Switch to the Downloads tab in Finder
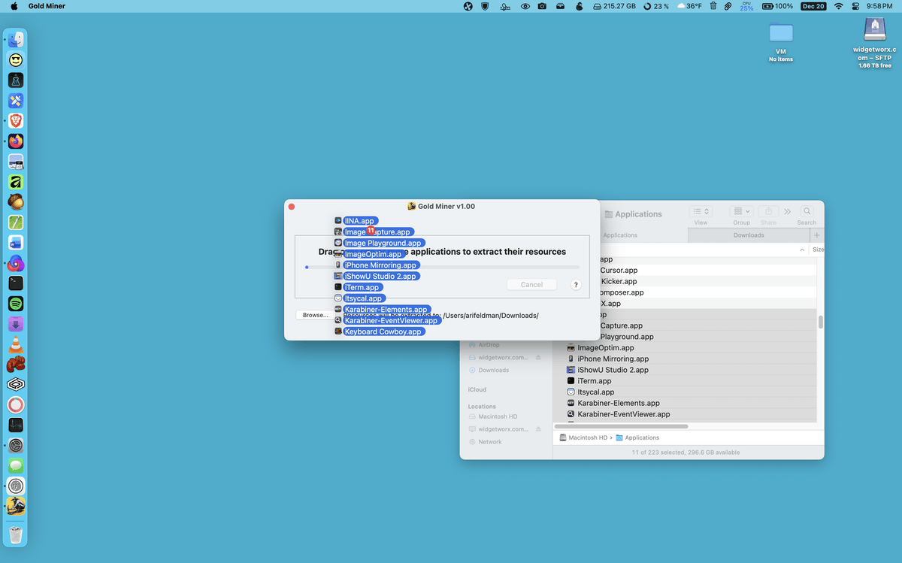The width and height of the screenshot is (902, 563). [x=748, y=235]
